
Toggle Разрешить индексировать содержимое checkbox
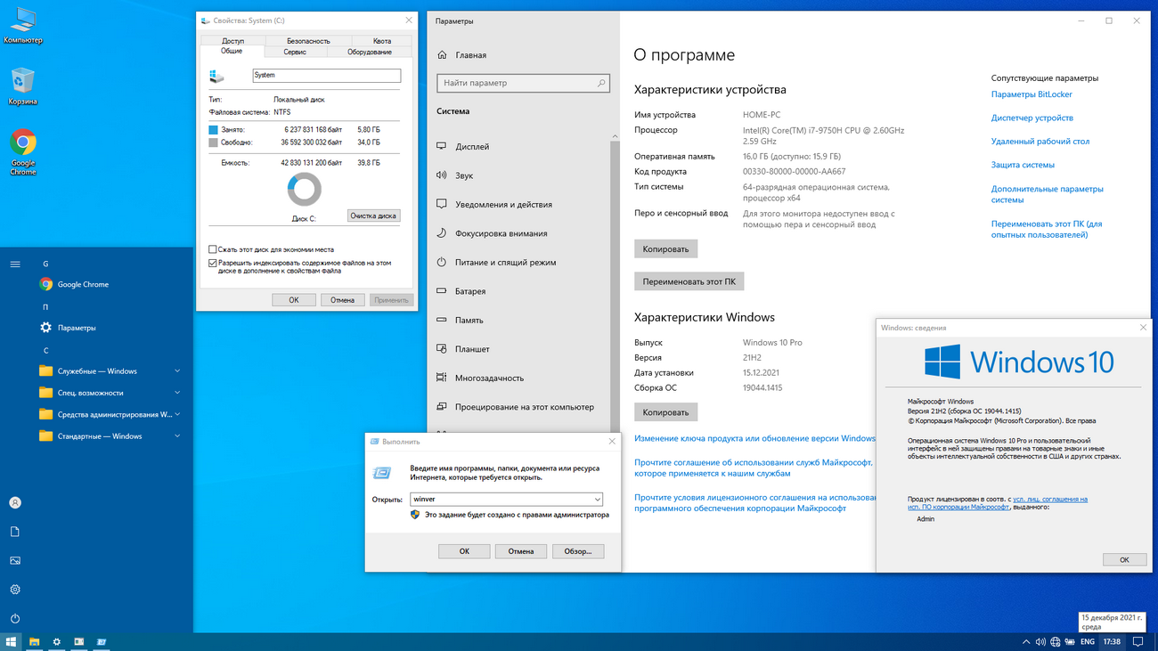coord(213,264)
